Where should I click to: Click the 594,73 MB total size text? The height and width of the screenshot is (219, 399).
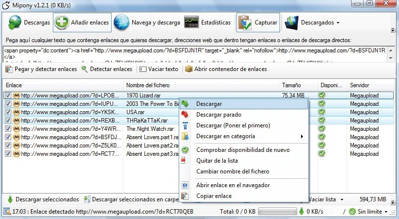(373, 199)
